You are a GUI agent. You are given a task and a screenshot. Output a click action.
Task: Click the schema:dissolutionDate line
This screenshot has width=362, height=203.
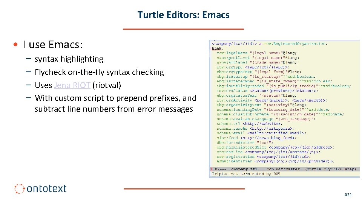(x=280, y=114)
